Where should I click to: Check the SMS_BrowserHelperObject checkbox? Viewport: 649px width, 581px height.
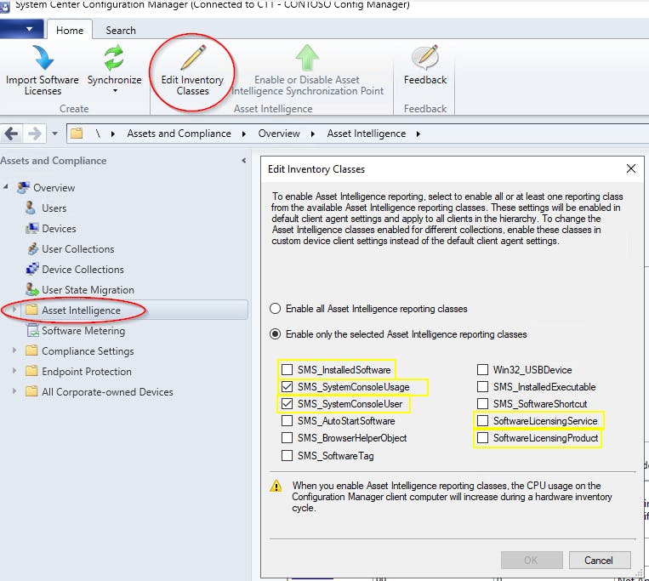(287, 437)
